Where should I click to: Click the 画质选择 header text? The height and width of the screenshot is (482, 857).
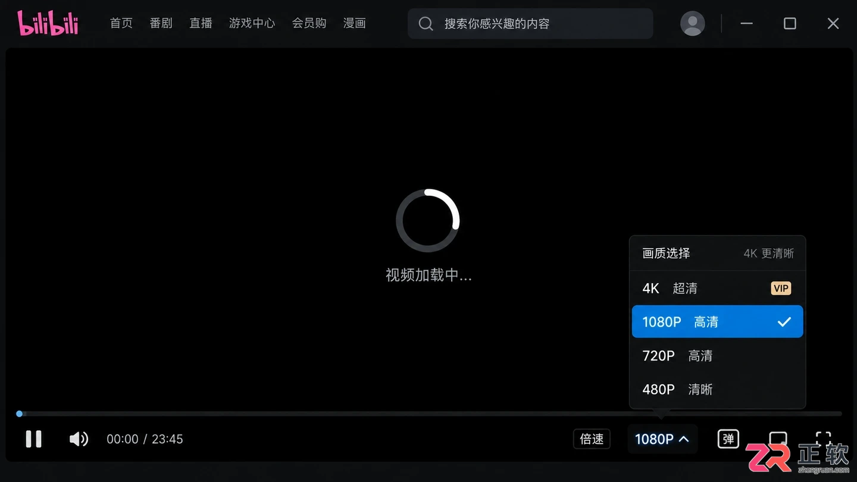click(666, 253)
